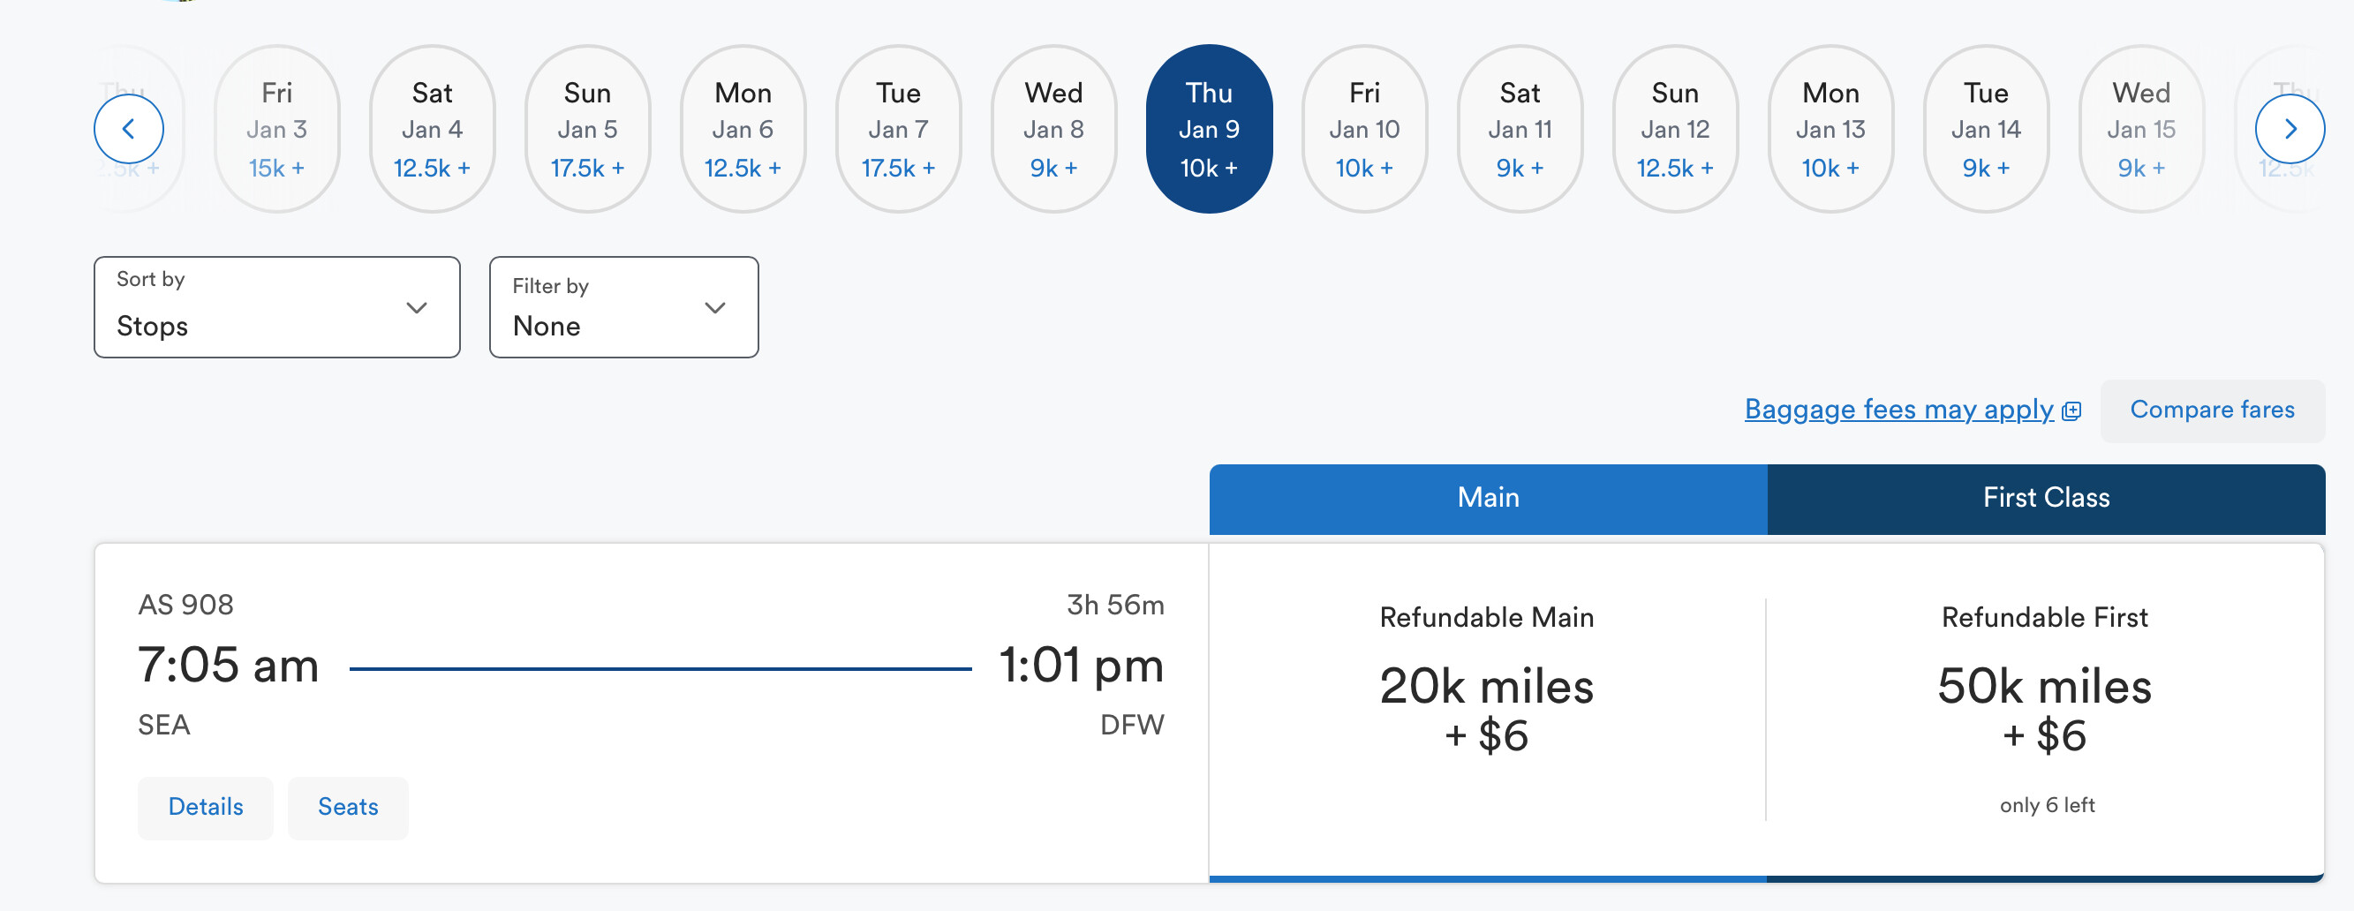Image resolution: width=2354 pixels, height=911 pixels.
Task: Choose the Wed Jan 8 date bubble
Action: click(x=1053, y=129)
